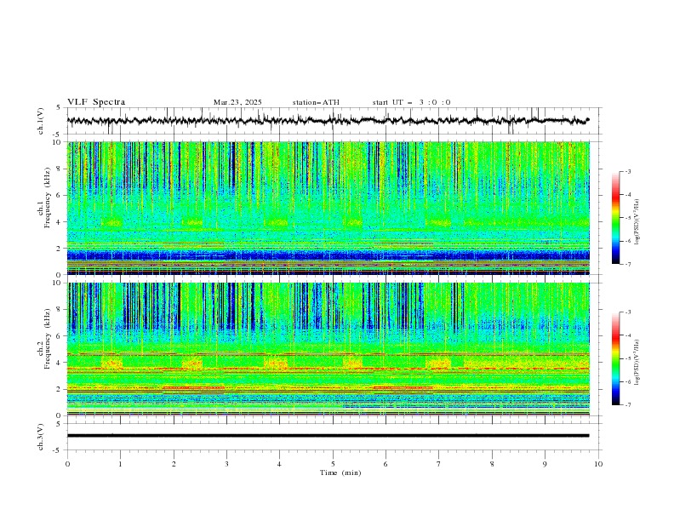Click time axis tick label "6"
Screen dimensions: 674x521
[386, 464]
